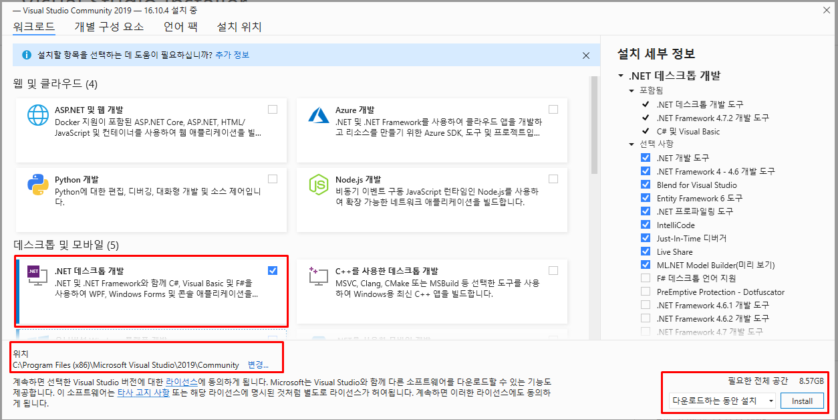Uncheck Just-In-Time 디버거 component
The width and height of the screenshot is (838, 420).
[x=646, y=238]
